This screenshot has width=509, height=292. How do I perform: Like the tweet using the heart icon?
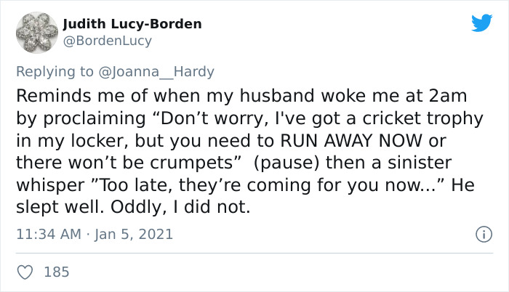point(25,272)
